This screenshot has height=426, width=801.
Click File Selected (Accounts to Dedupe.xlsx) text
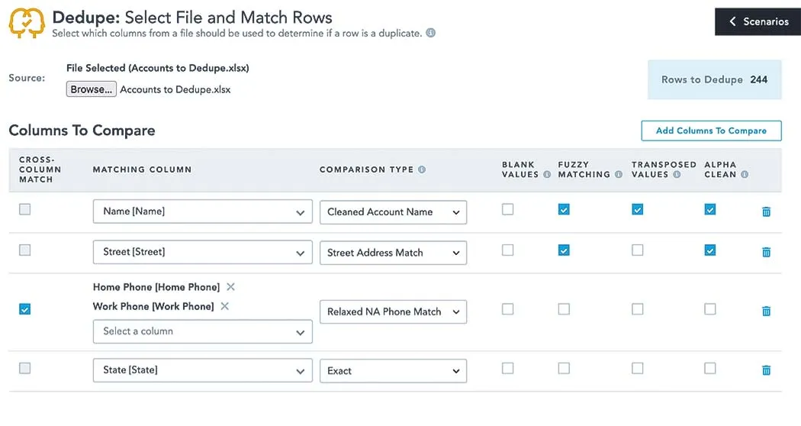pyautogui.click(x=158, y=68)
